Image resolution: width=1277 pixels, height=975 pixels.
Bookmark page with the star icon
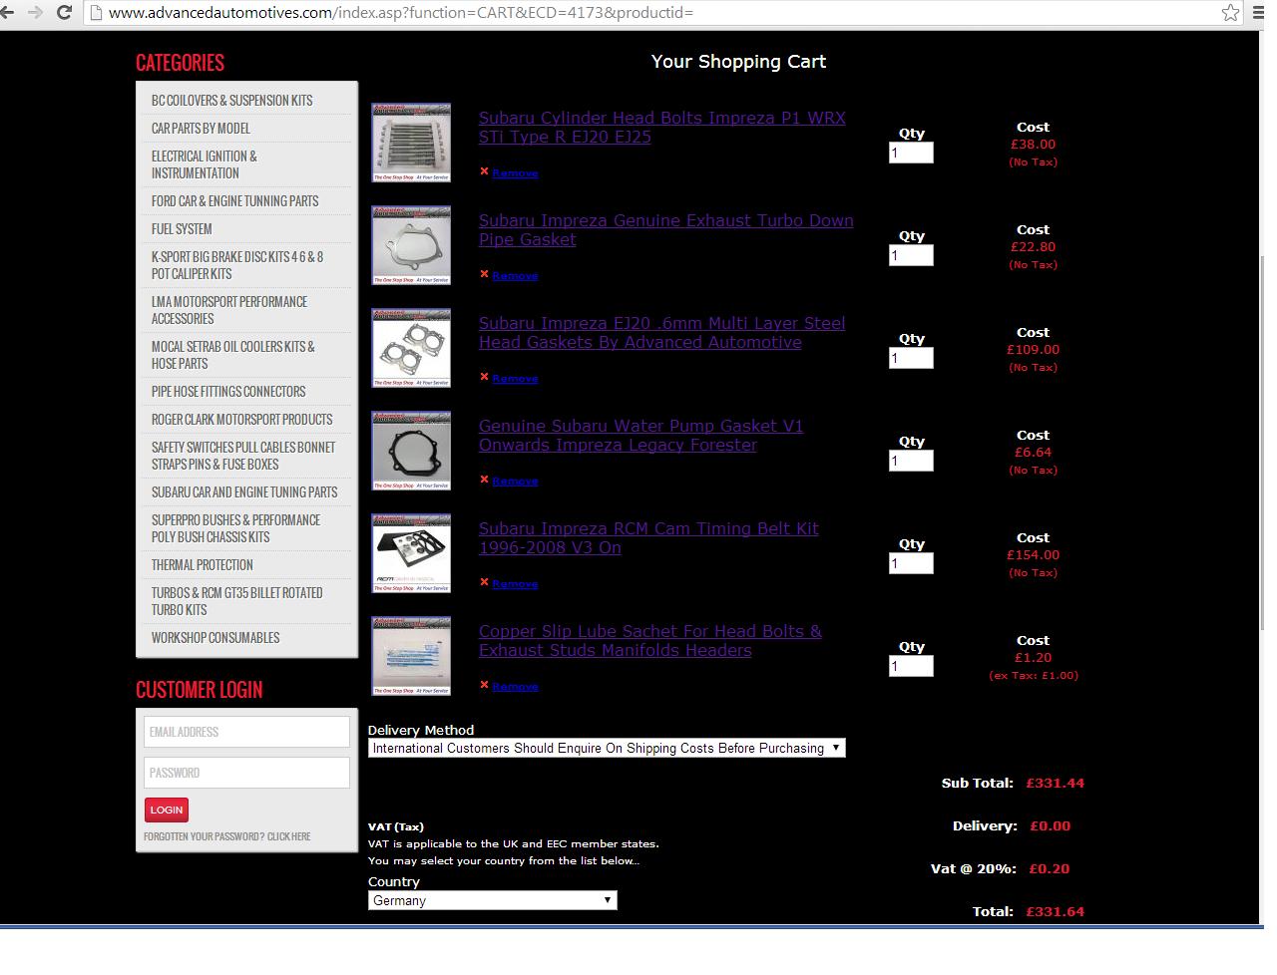click(x=1230, y=13)
